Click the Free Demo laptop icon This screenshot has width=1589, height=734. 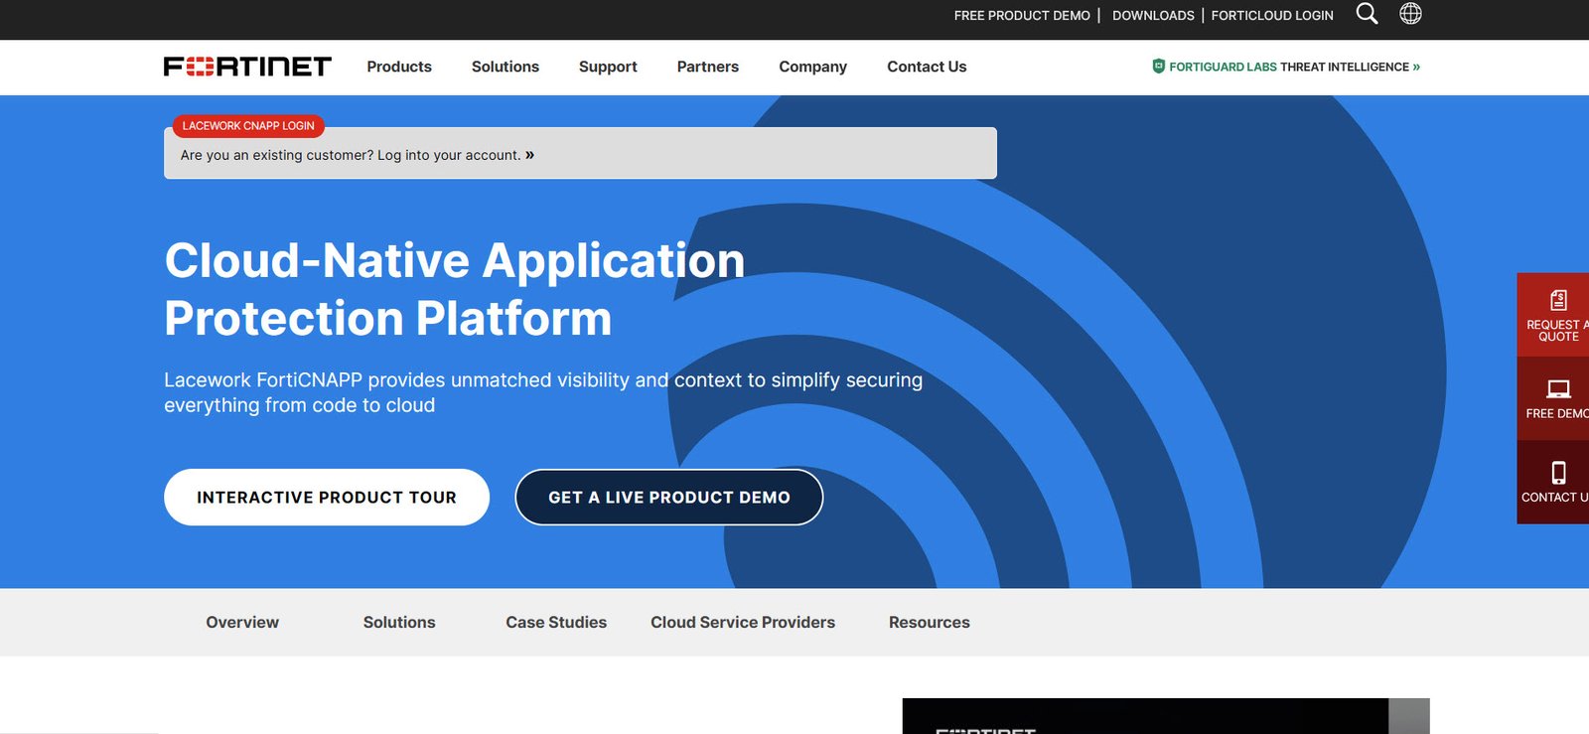1558,389
